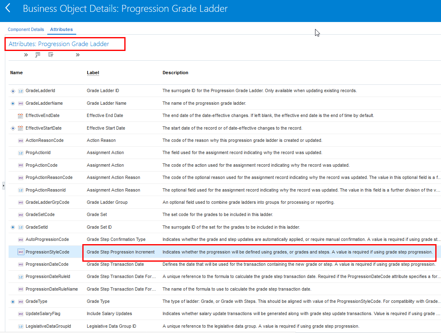Select the EffectiveEndDate attribute name
The height and width of the screenshot is (333, 441).
[42, 115]
